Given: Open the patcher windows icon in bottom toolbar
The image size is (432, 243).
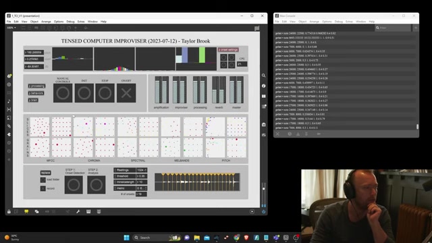Looking at the screenshot, I should point(36,211).
